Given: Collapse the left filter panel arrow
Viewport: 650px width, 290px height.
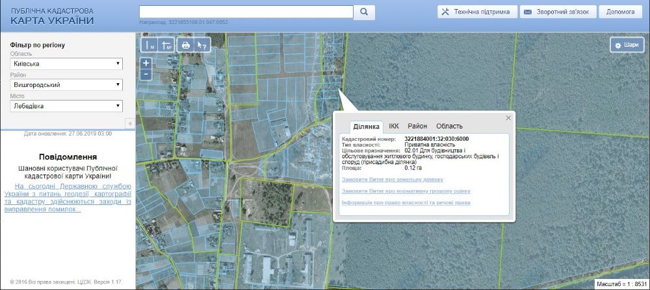Looking at the screenshot, I should click(129, 123).
